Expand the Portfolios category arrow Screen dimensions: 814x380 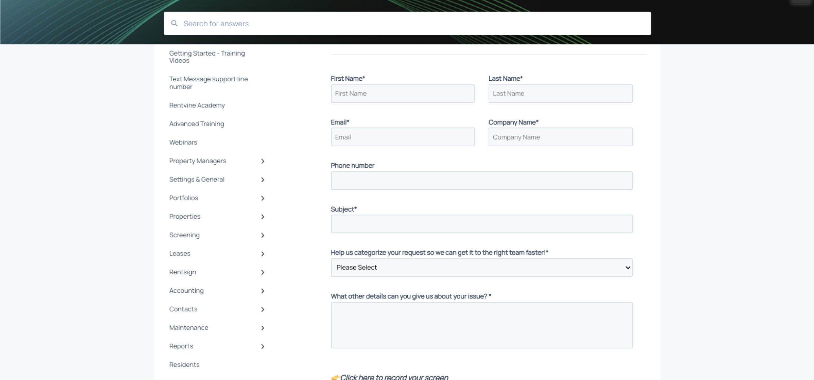(x=262, y=198)
